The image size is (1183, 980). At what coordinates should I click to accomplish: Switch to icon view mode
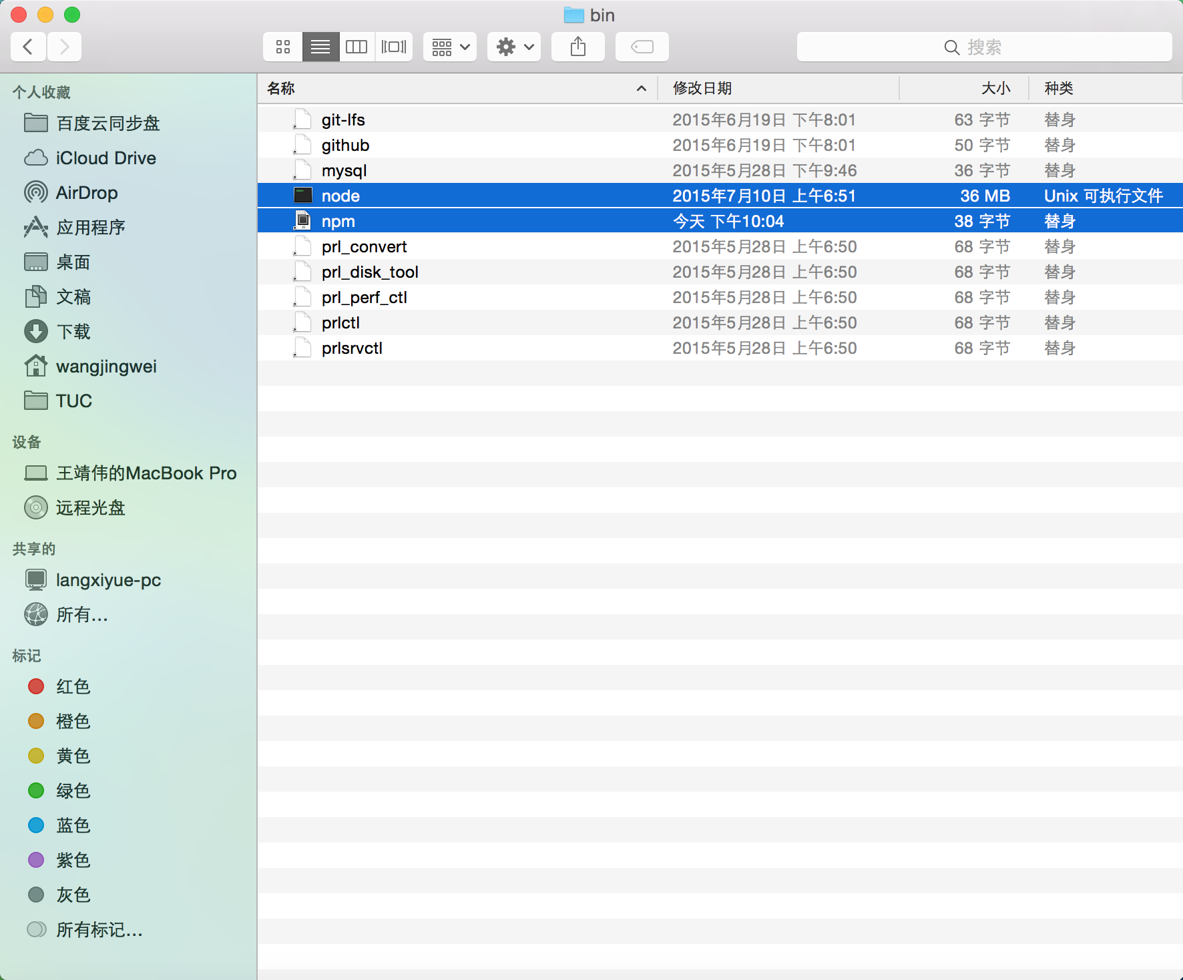coord(283,47)
